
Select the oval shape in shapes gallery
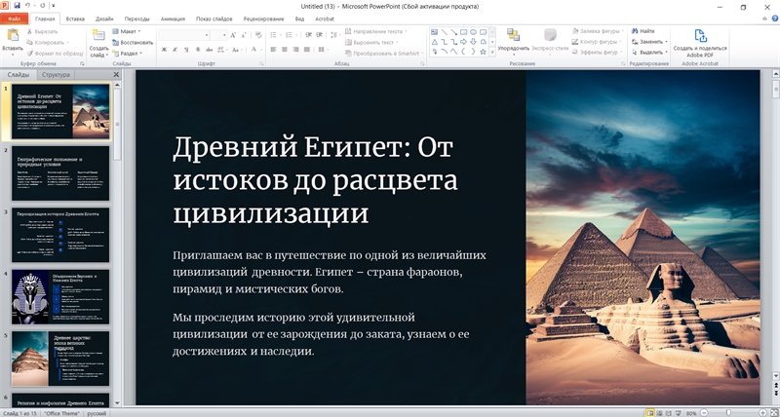tap(473, 32)
